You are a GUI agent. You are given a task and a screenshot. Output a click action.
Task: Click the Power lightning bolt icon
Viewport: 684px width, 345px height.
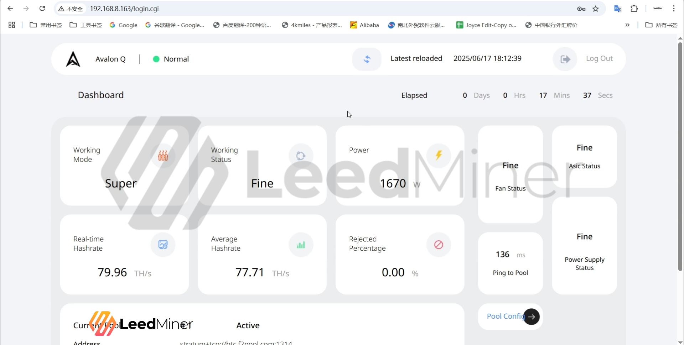439,155
